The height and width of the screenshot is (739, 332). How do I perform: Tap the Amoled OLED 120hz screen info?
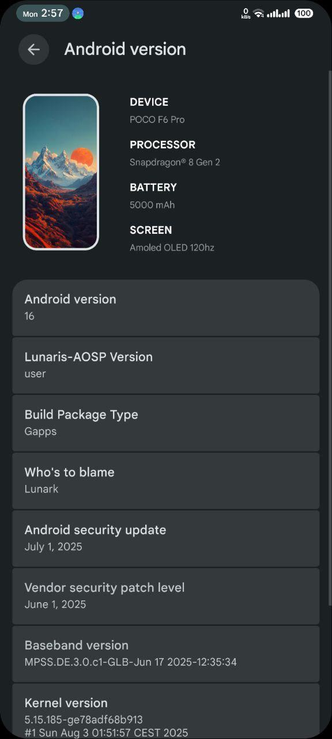pos(172,248)
